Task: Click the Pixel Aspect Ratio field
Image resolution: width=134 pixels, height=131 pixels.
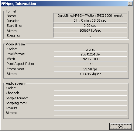Action: [90, 64]
